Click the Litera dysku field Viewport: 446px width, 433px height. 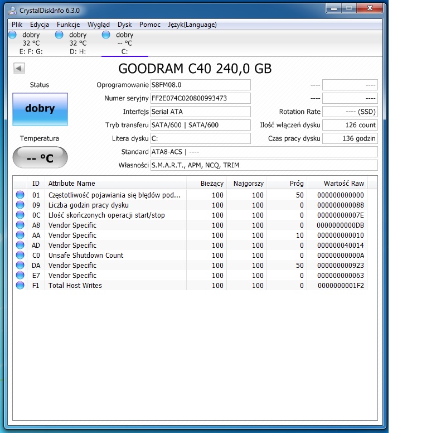point(201,138)
